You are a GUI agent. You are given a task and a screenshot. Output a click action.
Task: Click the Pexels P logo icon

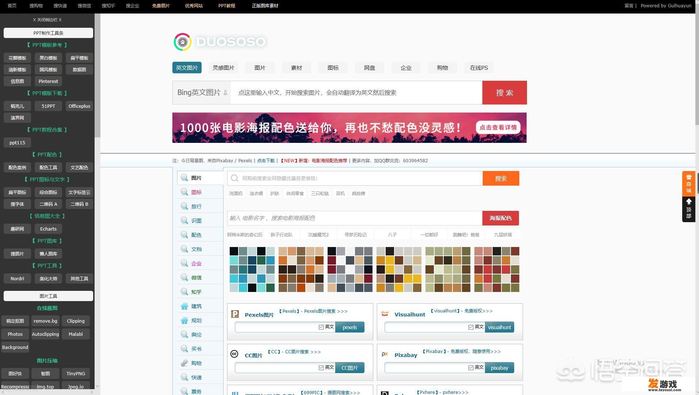tap(235, 314)
